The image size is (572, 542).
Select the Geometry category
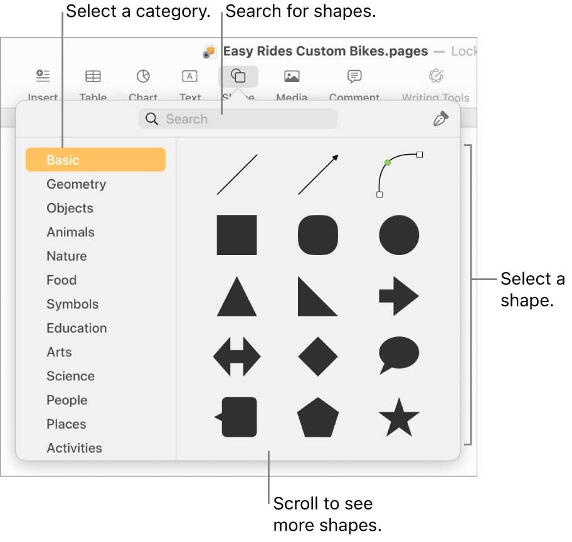click(77, 184)
